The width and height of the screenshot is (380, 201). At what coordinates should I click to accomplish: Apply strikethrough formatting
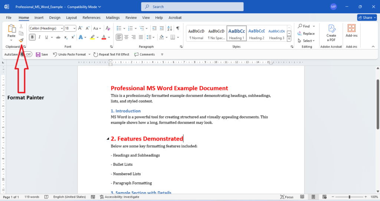click(58, 37)
